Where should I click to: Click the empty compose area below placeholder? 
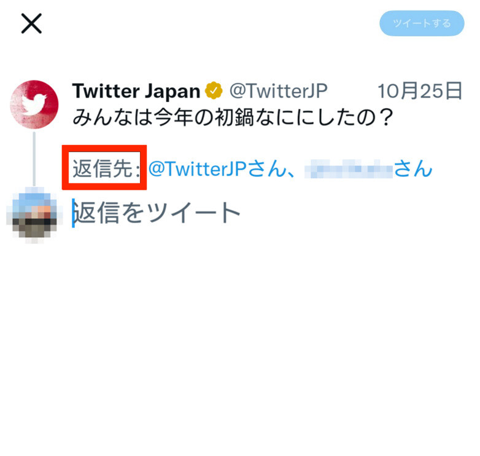(240, 337)
